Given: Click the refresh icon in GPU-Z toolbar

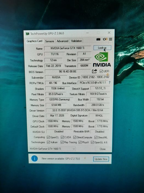Looking at the screenshot, I should point(105,39).
